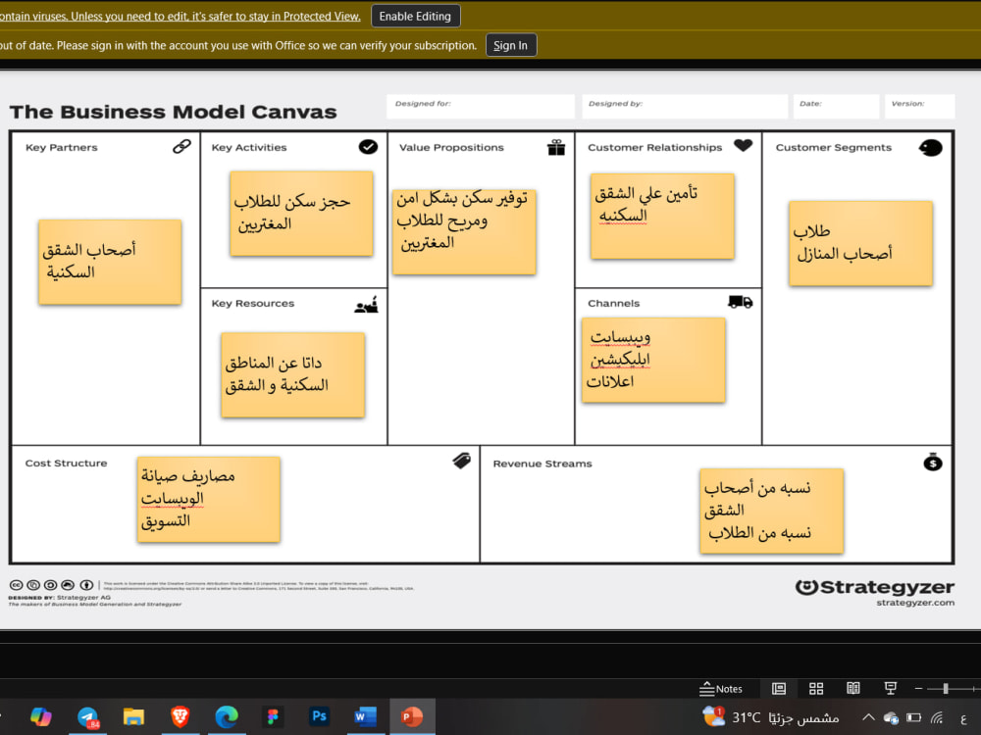Click the Date field
The image size is (981, 735).
(x=837, y=106)
